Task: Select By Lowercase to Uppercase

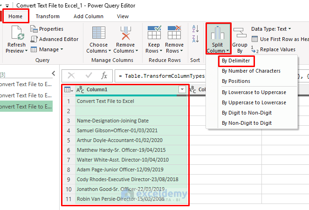Action: (x=254, y=92)
